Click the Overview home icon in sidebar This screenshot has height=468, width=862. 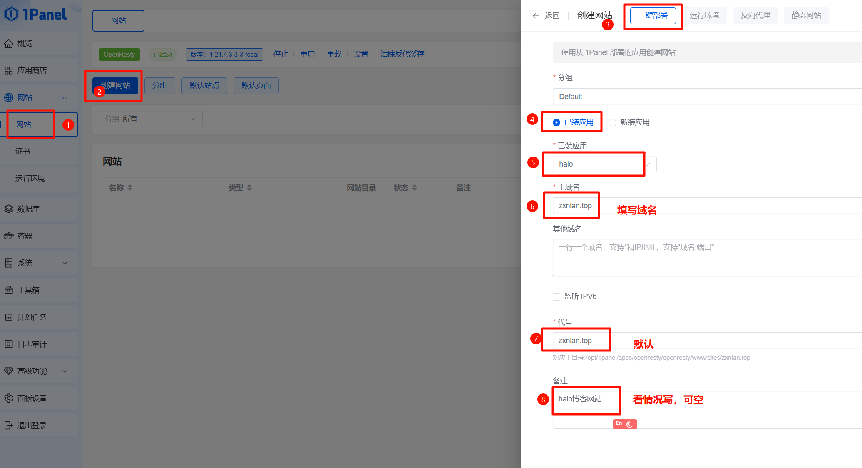tap(9, 43)
